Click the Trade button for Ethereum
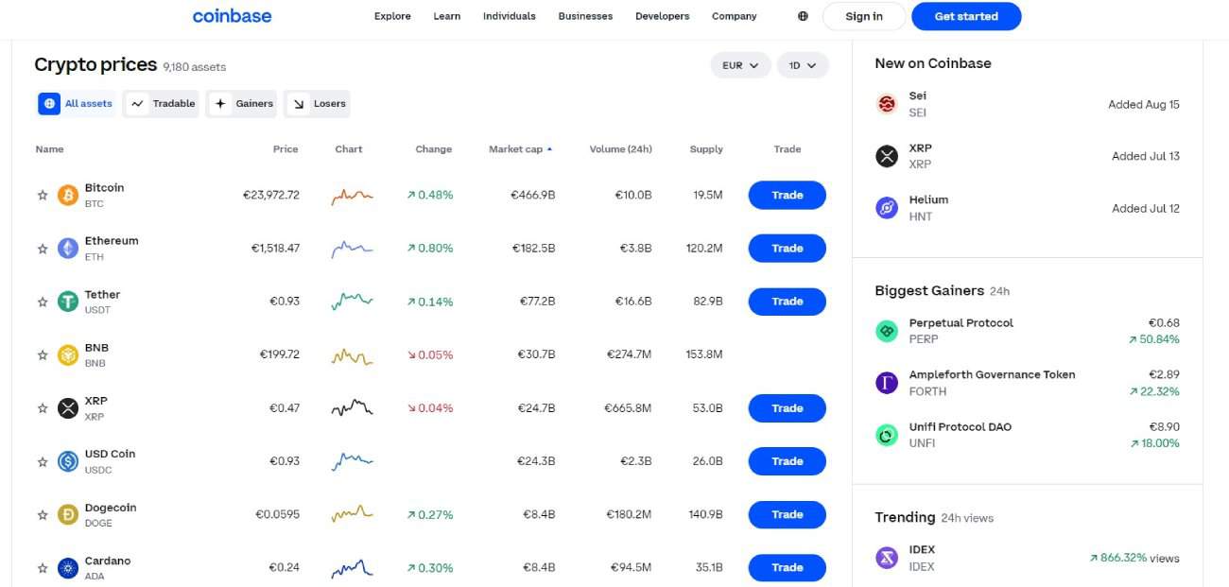Image resolution: width=1229 pixels, height=587 pixels. pyautogui.click(x=787, y=249)
